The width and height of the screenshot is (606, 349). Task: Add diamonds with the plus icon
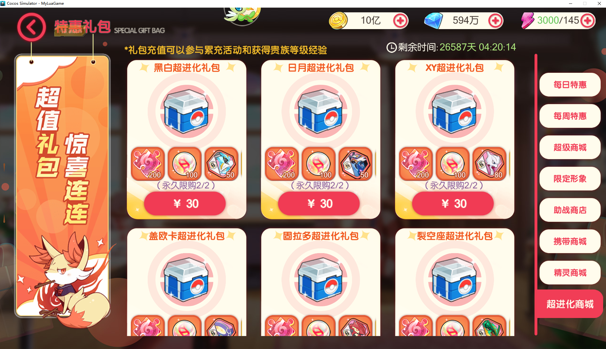pos(495,21)
